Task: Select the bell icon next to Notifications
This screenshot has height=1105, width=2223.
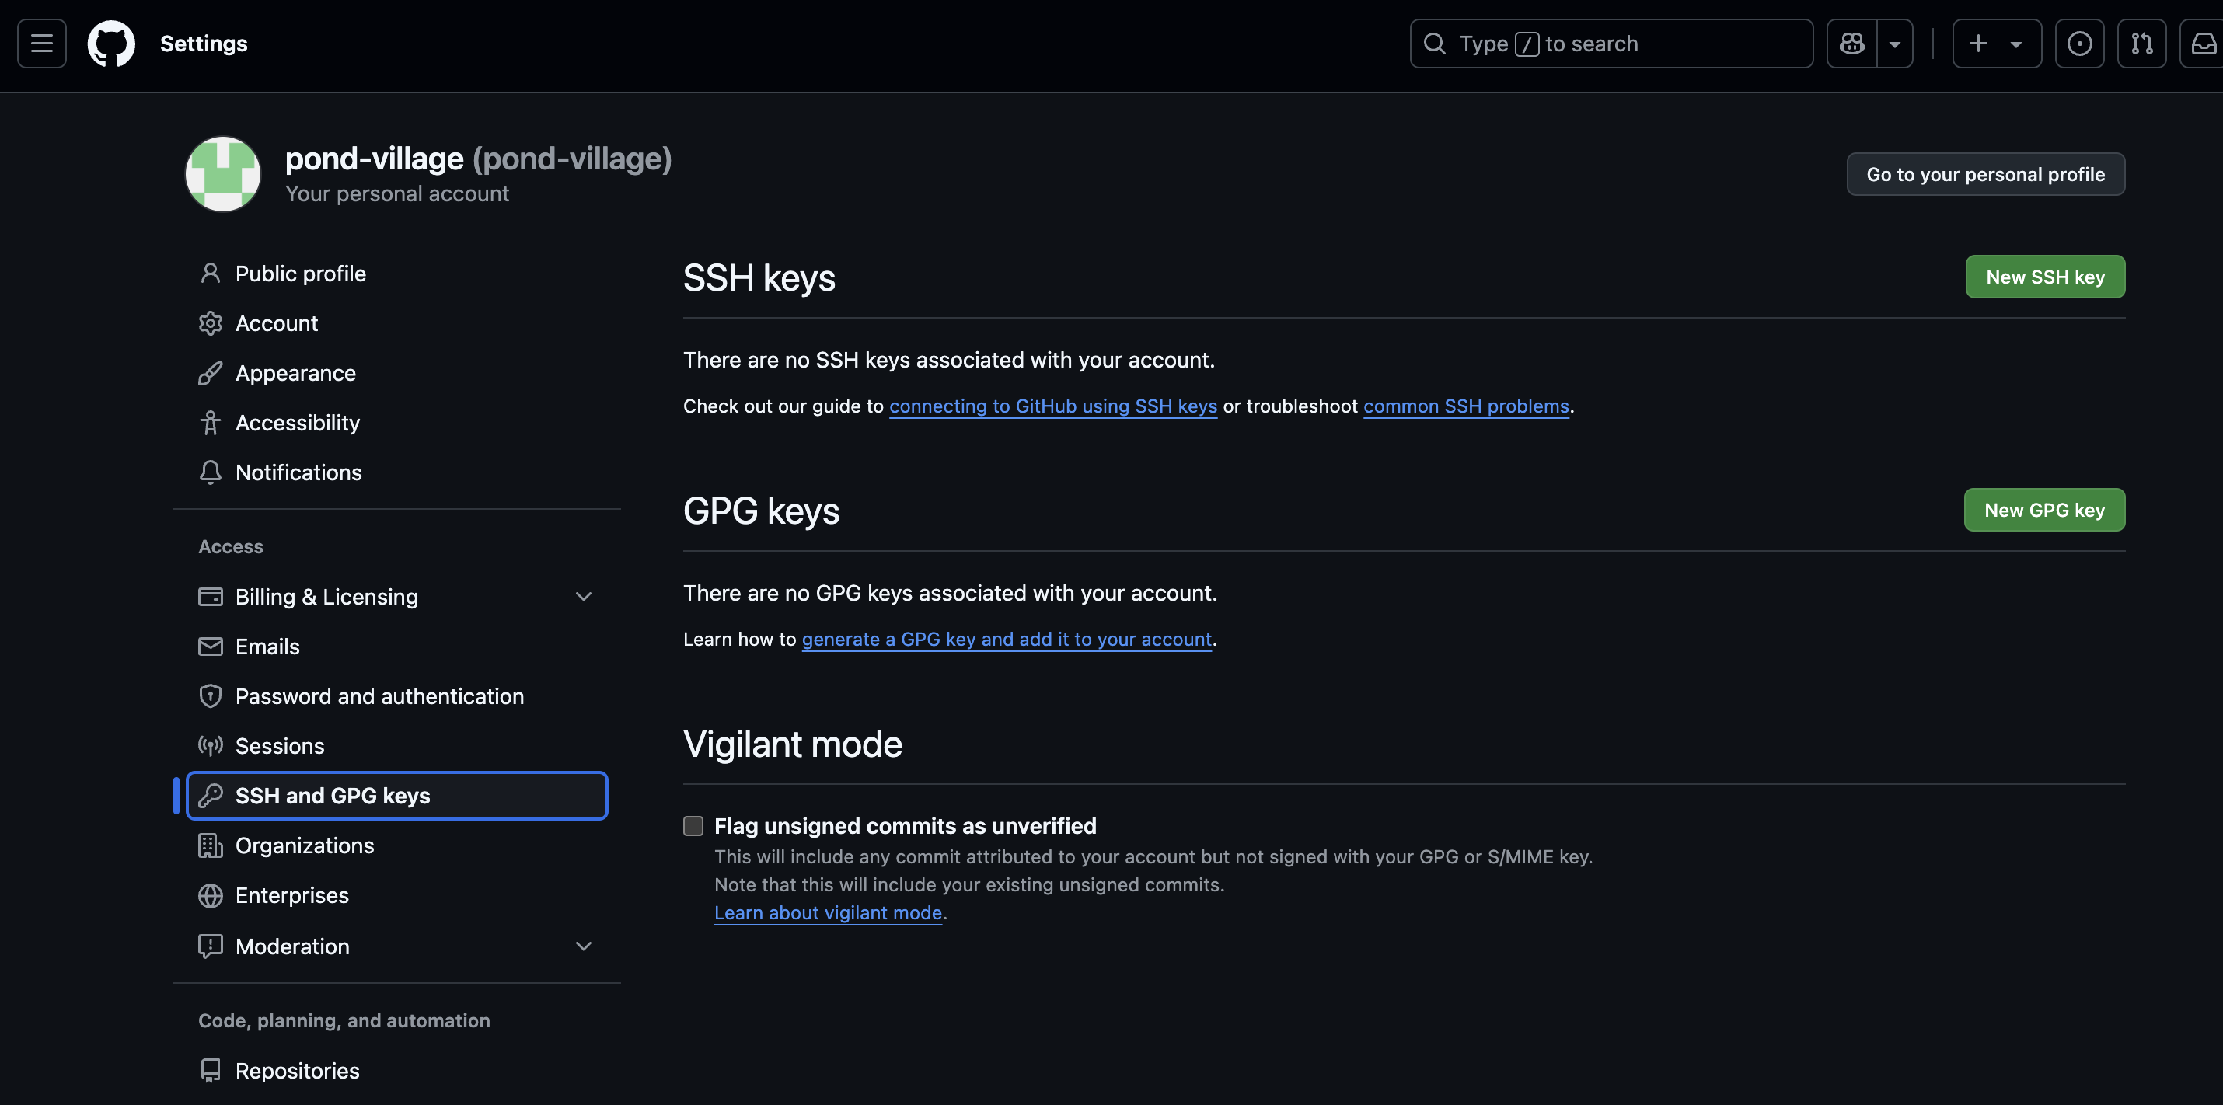Action: [x=211, y=472]
